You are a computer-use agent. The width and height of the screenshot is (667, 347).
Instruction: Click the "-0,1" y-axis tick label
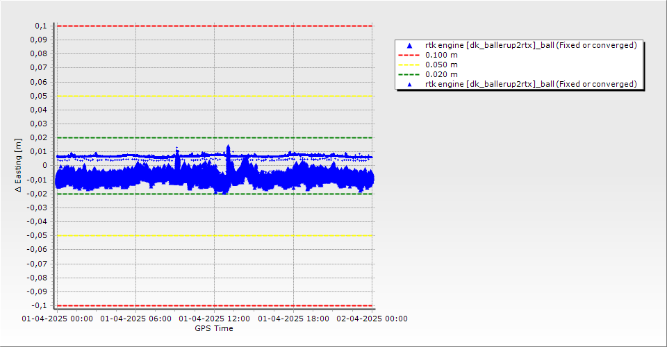coord(40,306)
